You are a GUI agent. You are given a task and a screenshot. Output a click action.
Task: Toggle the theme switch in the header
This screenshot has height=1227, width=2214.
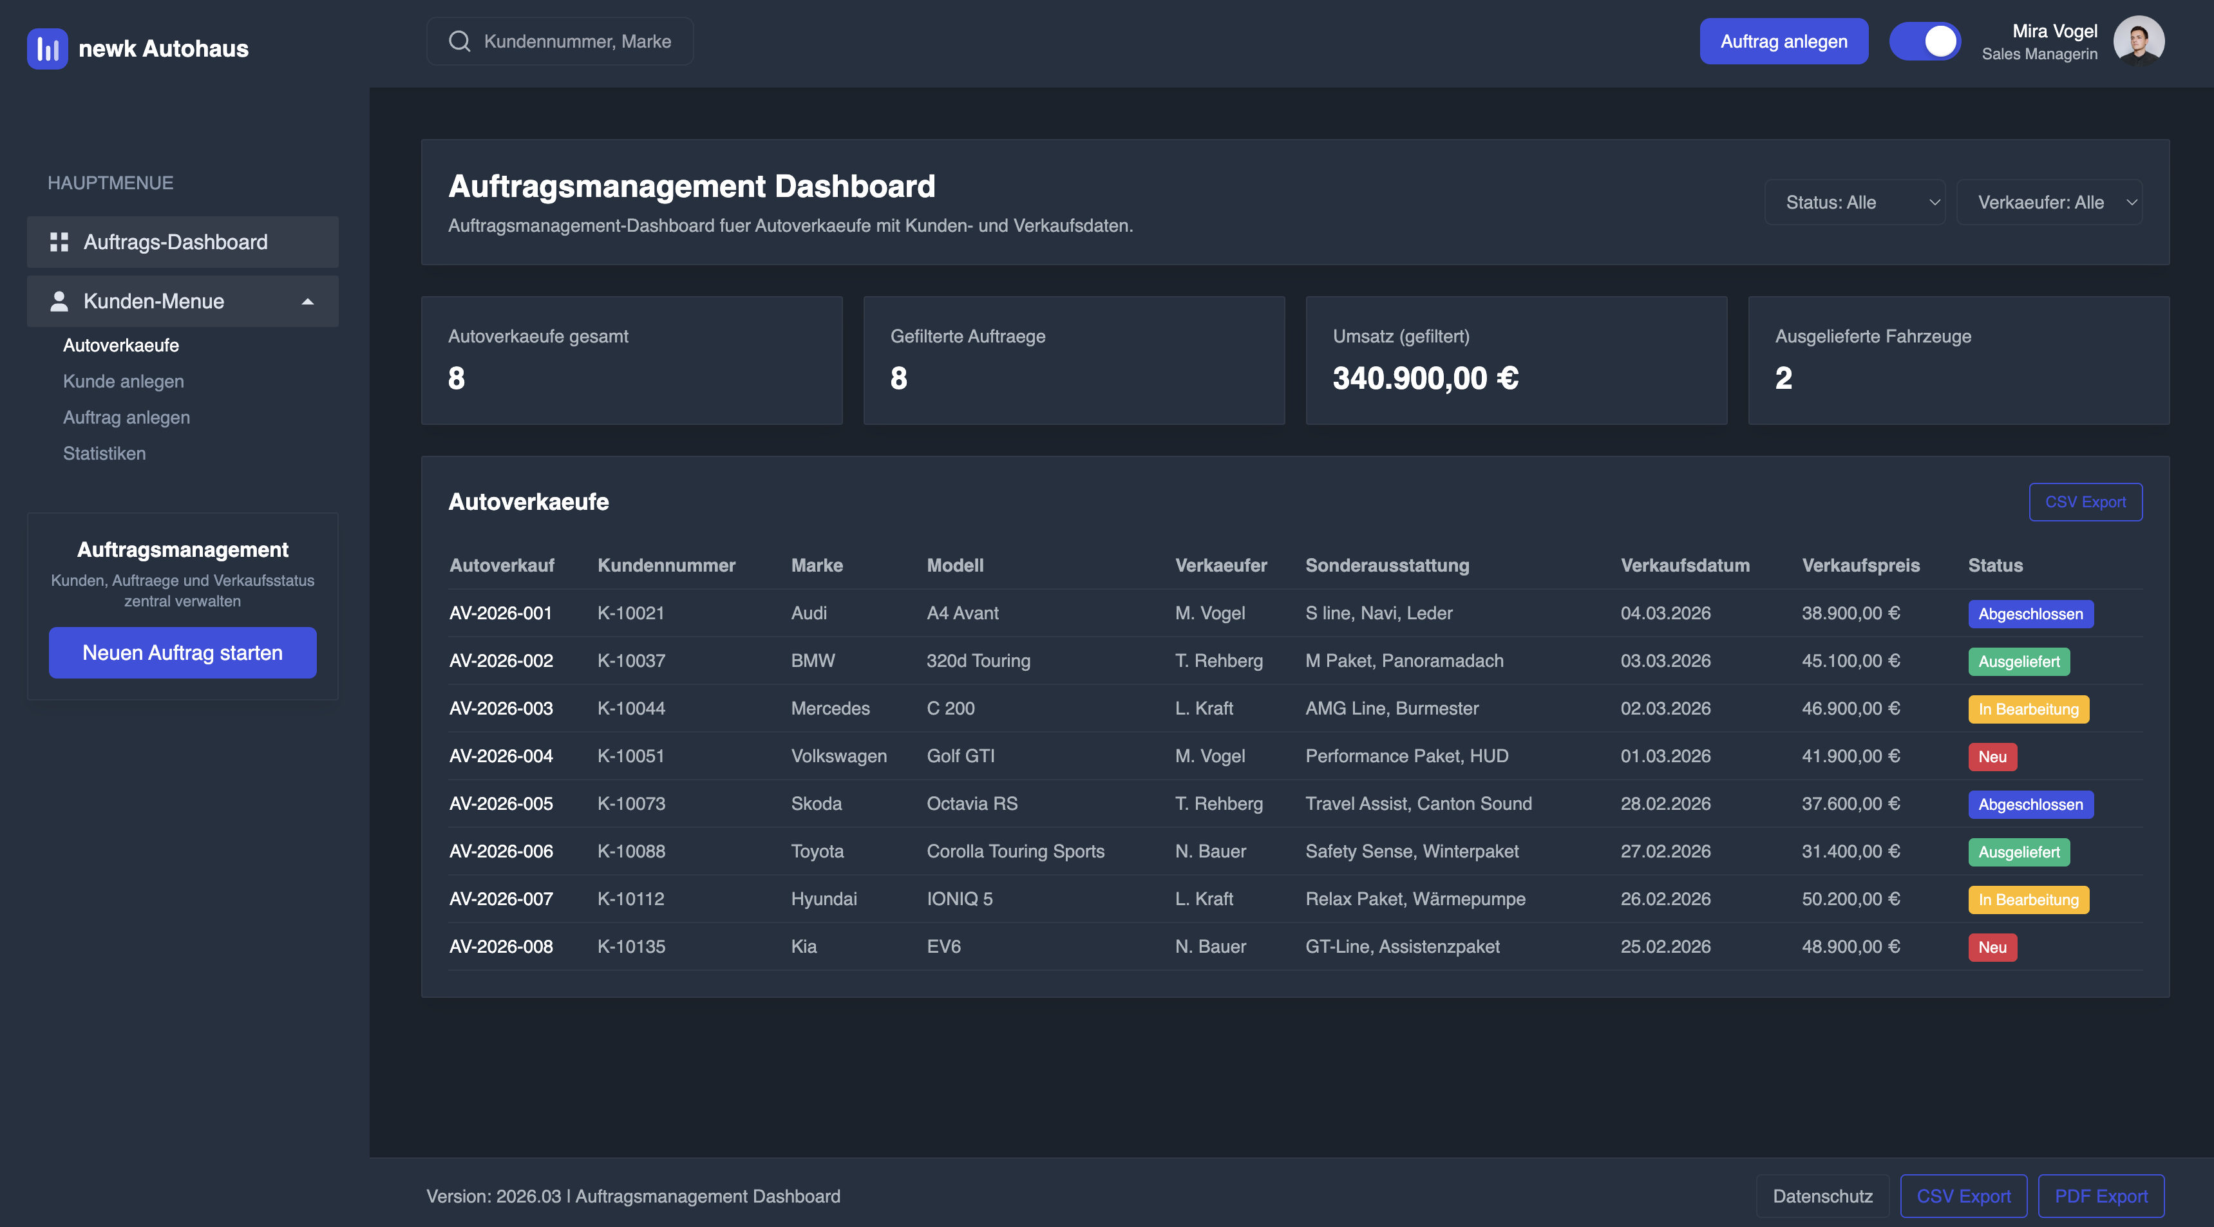tap(1925, 41)
